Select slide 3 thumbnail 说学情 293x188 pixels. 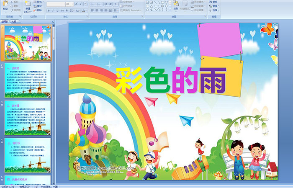click(x=28, y=118)
